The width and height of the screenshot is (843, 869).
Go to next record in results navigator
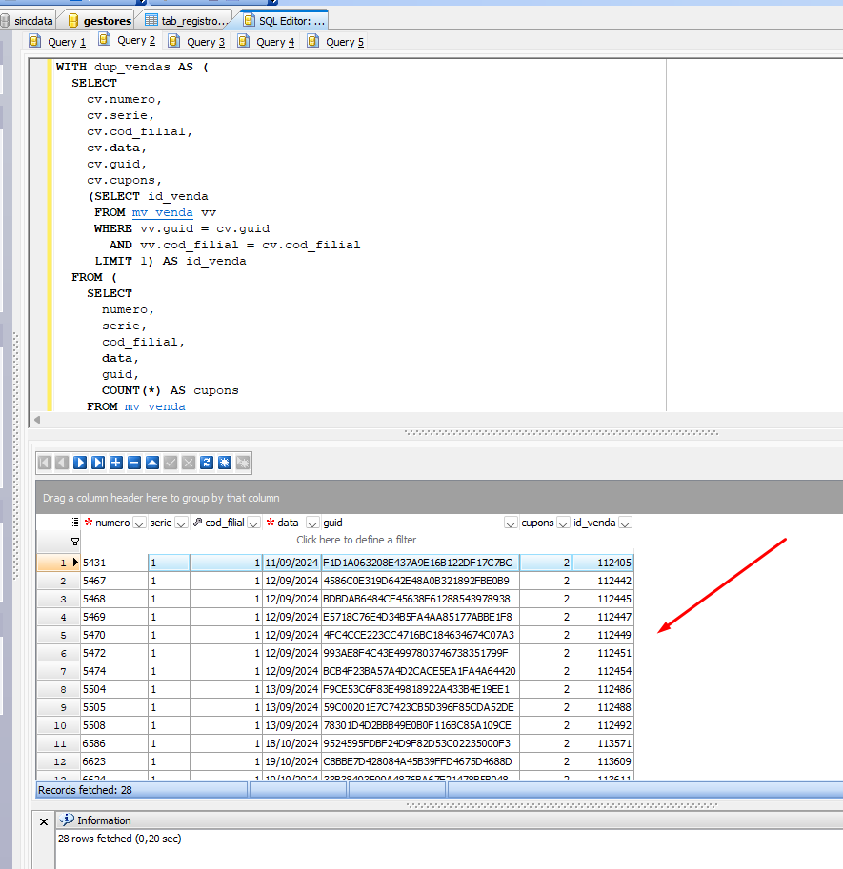click(x=80, y=463)
